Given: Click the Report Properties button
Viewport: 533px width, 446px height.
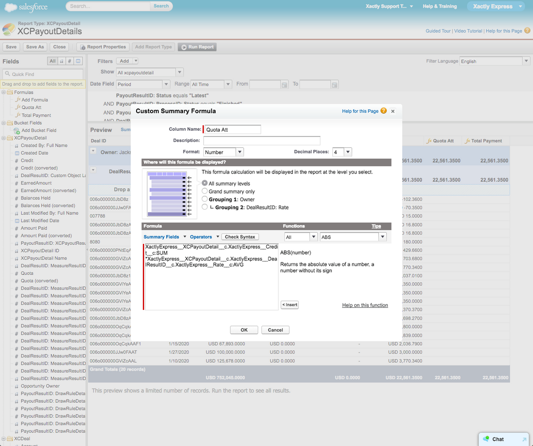Looking at the screenshot, I should point(103,47).
